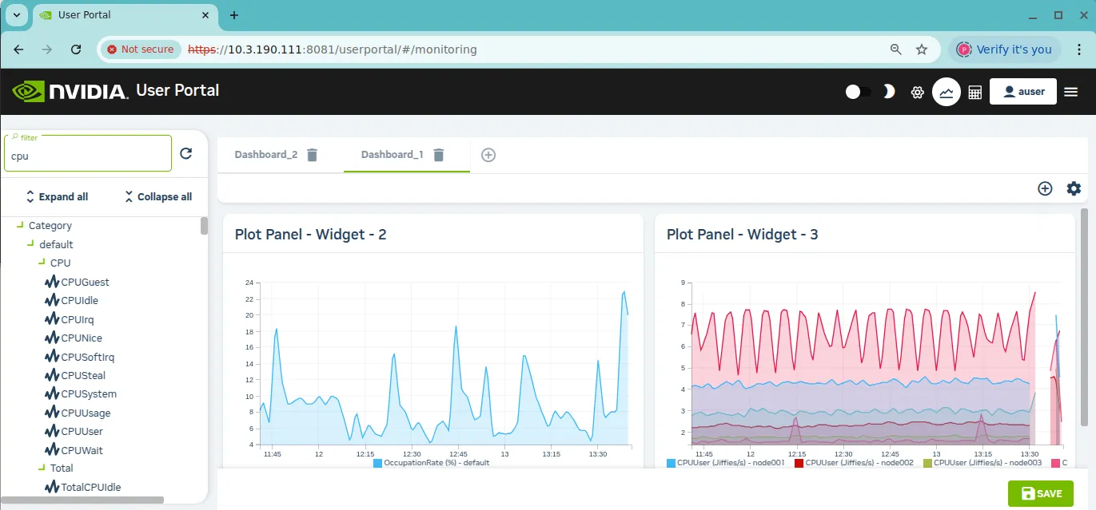Click the CPUUsage waveform icon
Screen dimensions: 1096x510
[52, 413]
